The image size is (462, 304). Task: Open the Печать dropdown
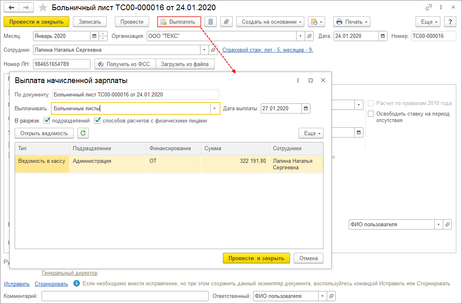tap(352, 22)
